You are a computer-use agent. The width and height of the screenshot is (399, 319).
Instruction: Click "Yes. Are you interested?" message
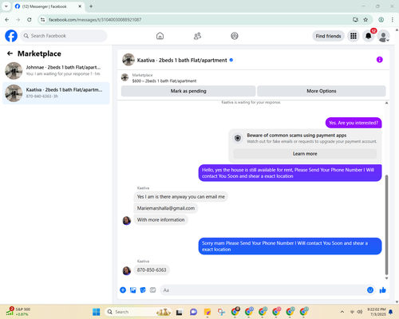click(x=354, y=123)
